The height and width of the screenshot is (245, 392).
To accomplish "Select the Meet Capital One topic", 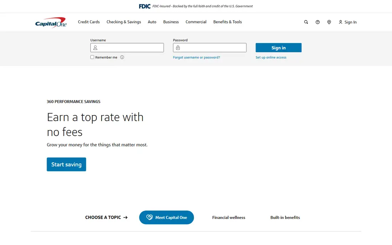I will 166,217.
